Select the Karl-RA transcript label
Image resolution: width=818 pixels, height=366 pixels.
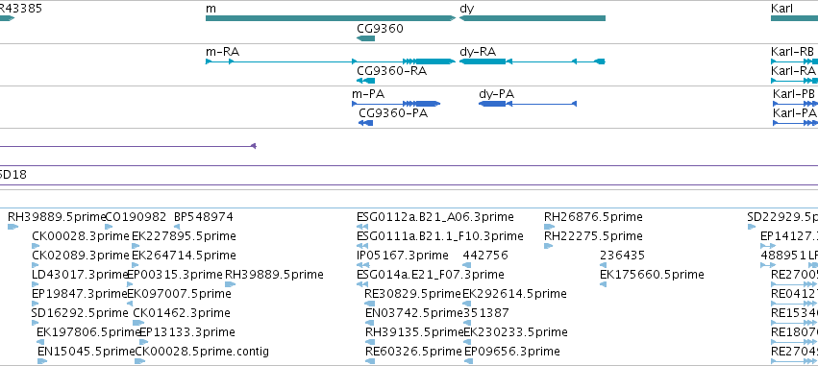click(x=793, y=71)
